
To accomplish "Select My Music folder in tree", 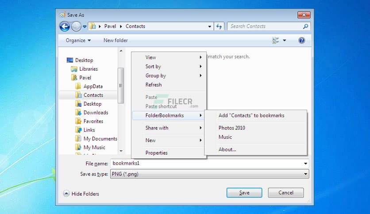I will pos(94,147).
